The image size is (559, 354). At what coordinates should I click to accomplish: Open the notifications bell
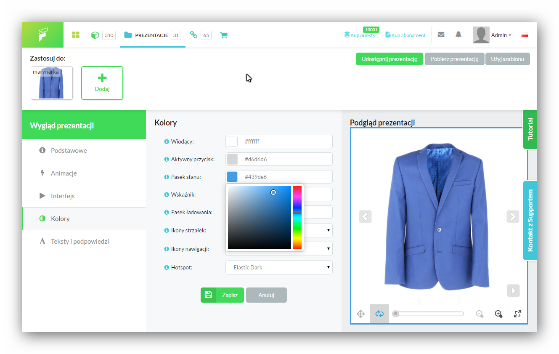(x=458, y=35)
